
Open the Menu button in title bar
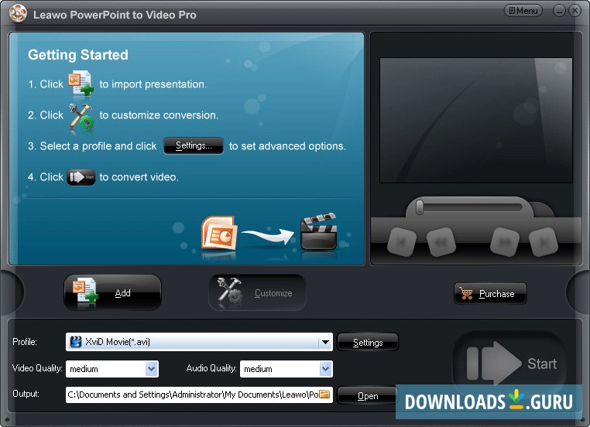(x=523, y=11)
